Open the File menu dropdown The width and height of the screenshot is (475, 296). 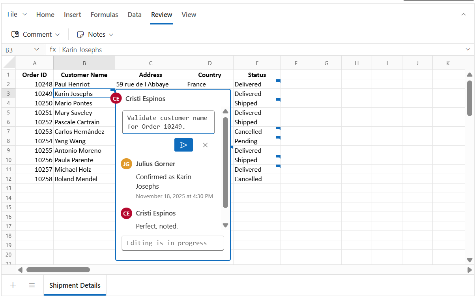click(17, 14)
